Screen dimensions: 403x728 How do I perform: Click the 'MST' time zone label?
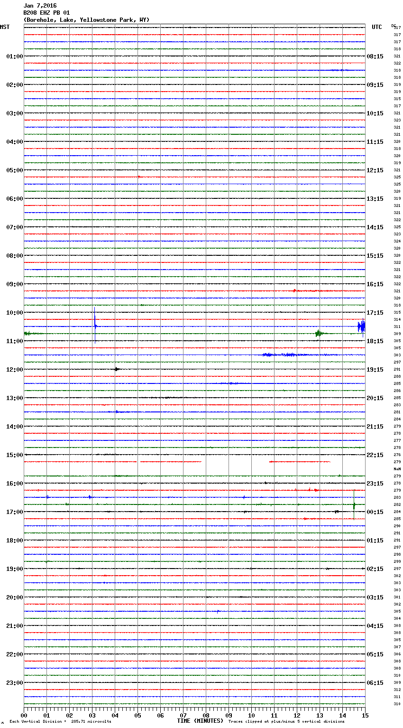5,27
